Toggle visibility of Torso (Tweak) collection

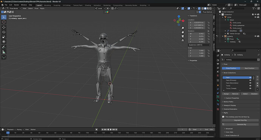(x=250, y=89)
